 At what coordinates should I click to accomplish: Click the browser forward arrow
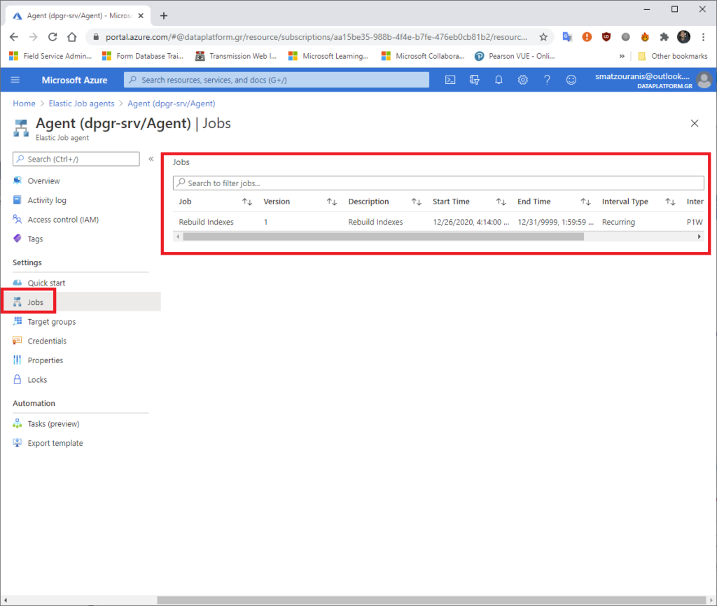[34, 37]
